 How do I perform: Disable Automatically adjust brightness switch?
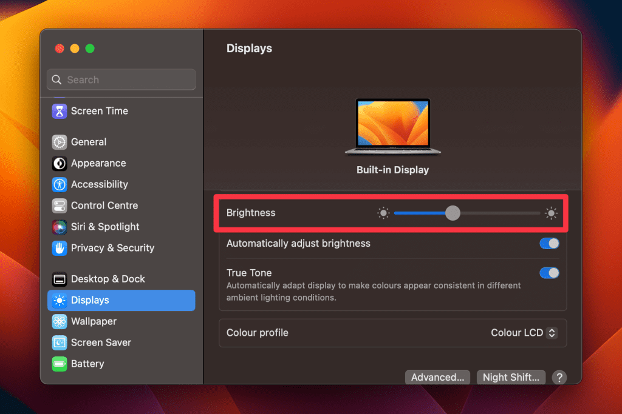549,244
